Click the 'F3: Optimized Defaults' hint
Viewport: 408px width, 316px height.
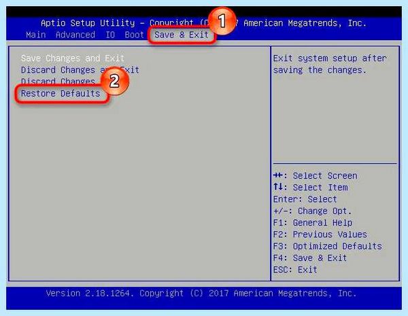[327, 246]
